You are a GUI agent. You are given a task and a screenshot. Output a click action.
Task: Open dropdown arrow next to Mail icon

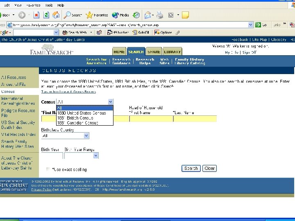click(x=153, y=15)
